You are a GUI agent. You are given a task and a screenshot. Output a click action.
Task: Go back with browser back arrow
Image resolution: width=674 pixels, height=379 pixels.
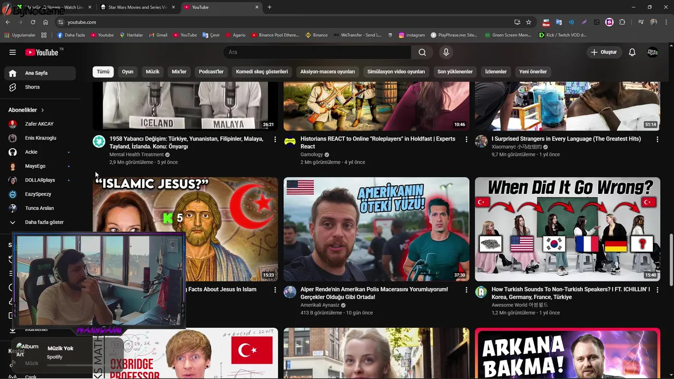[8, 22]
